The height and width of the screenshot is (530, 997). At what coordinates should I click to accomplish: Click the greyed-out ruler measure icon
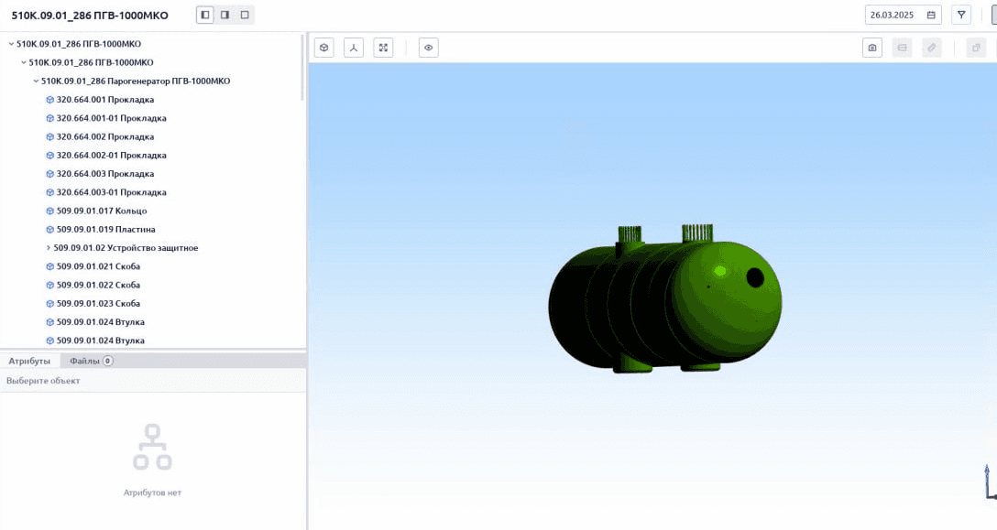(x=932, y=48)
